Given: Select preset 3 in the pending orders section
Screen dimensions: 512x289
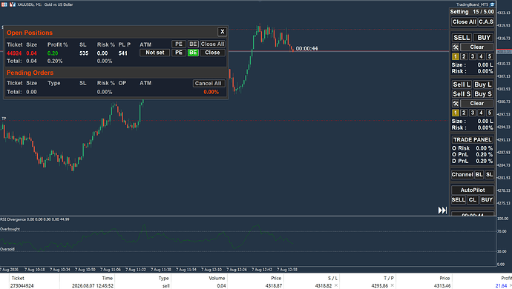Looking at the screenshot, I should (472, 113).
